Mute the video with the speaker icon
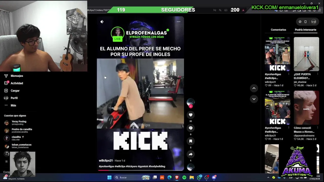Image resolution: width=324 pixels, height=182 pixels. [x=102, y=22]
